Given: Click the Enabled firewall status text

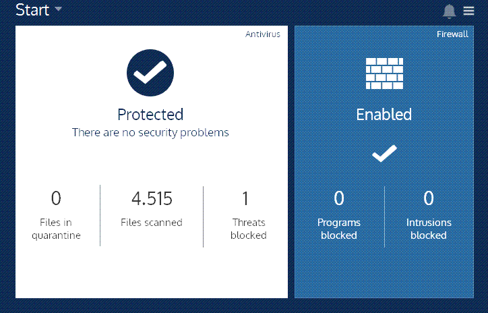Looking at the screenshot, I should [x=384, y=114].
